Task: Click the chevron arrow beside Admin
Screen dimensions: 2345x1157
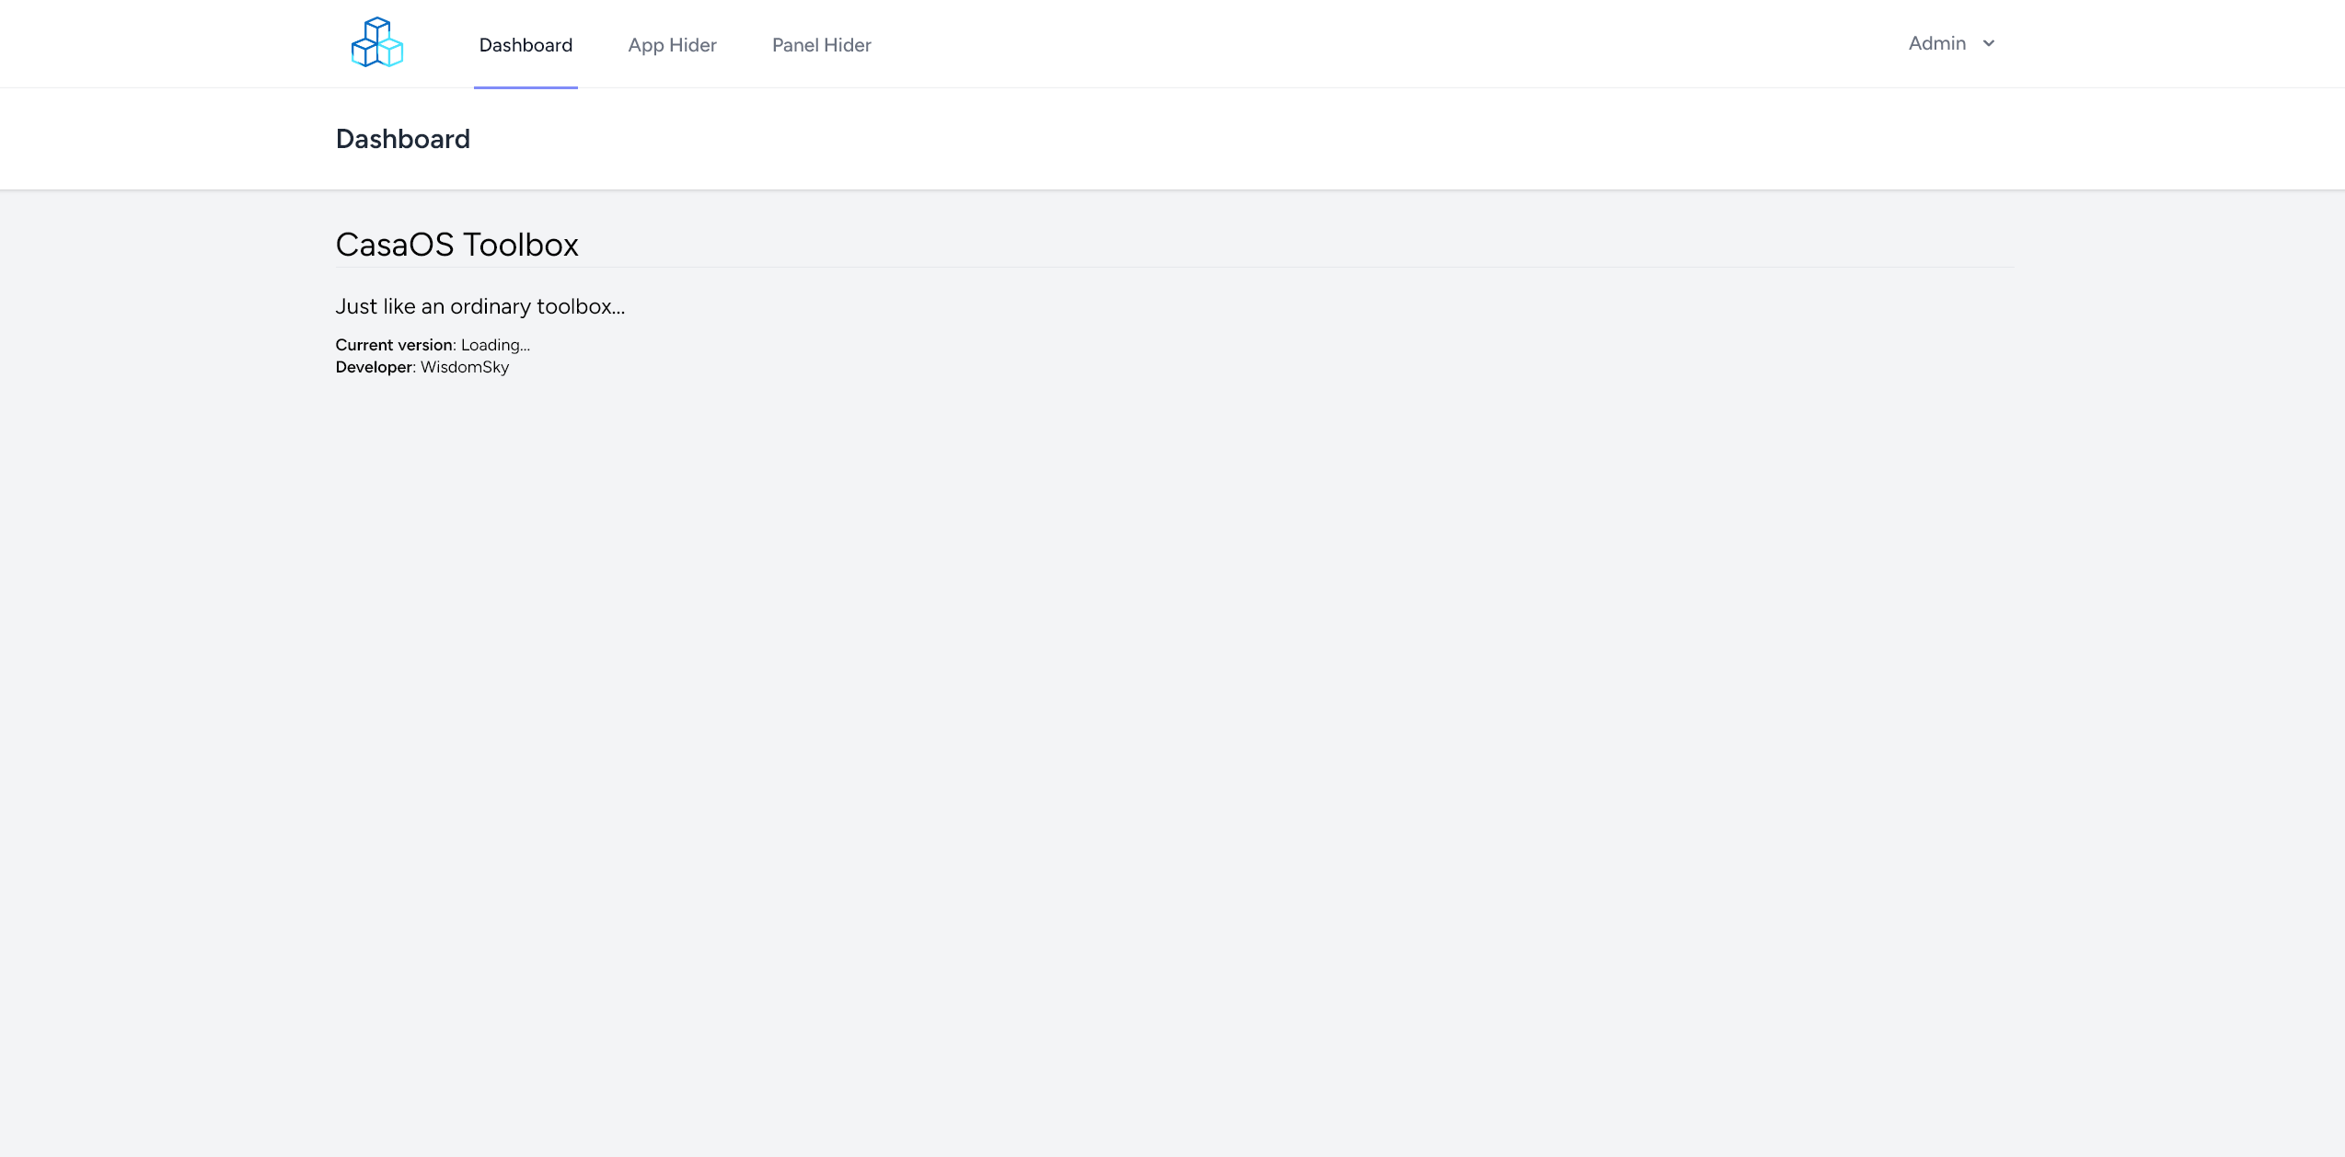Action: tap(1989, 43)
